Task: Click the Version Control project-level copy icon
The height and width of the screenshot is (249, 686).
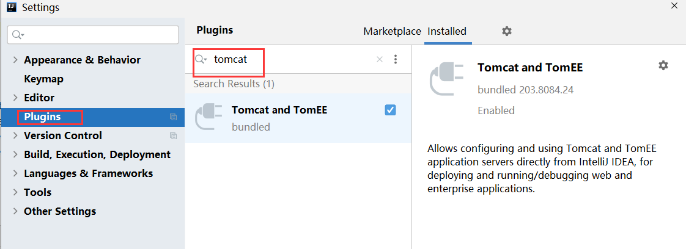Action: [173, 136]
